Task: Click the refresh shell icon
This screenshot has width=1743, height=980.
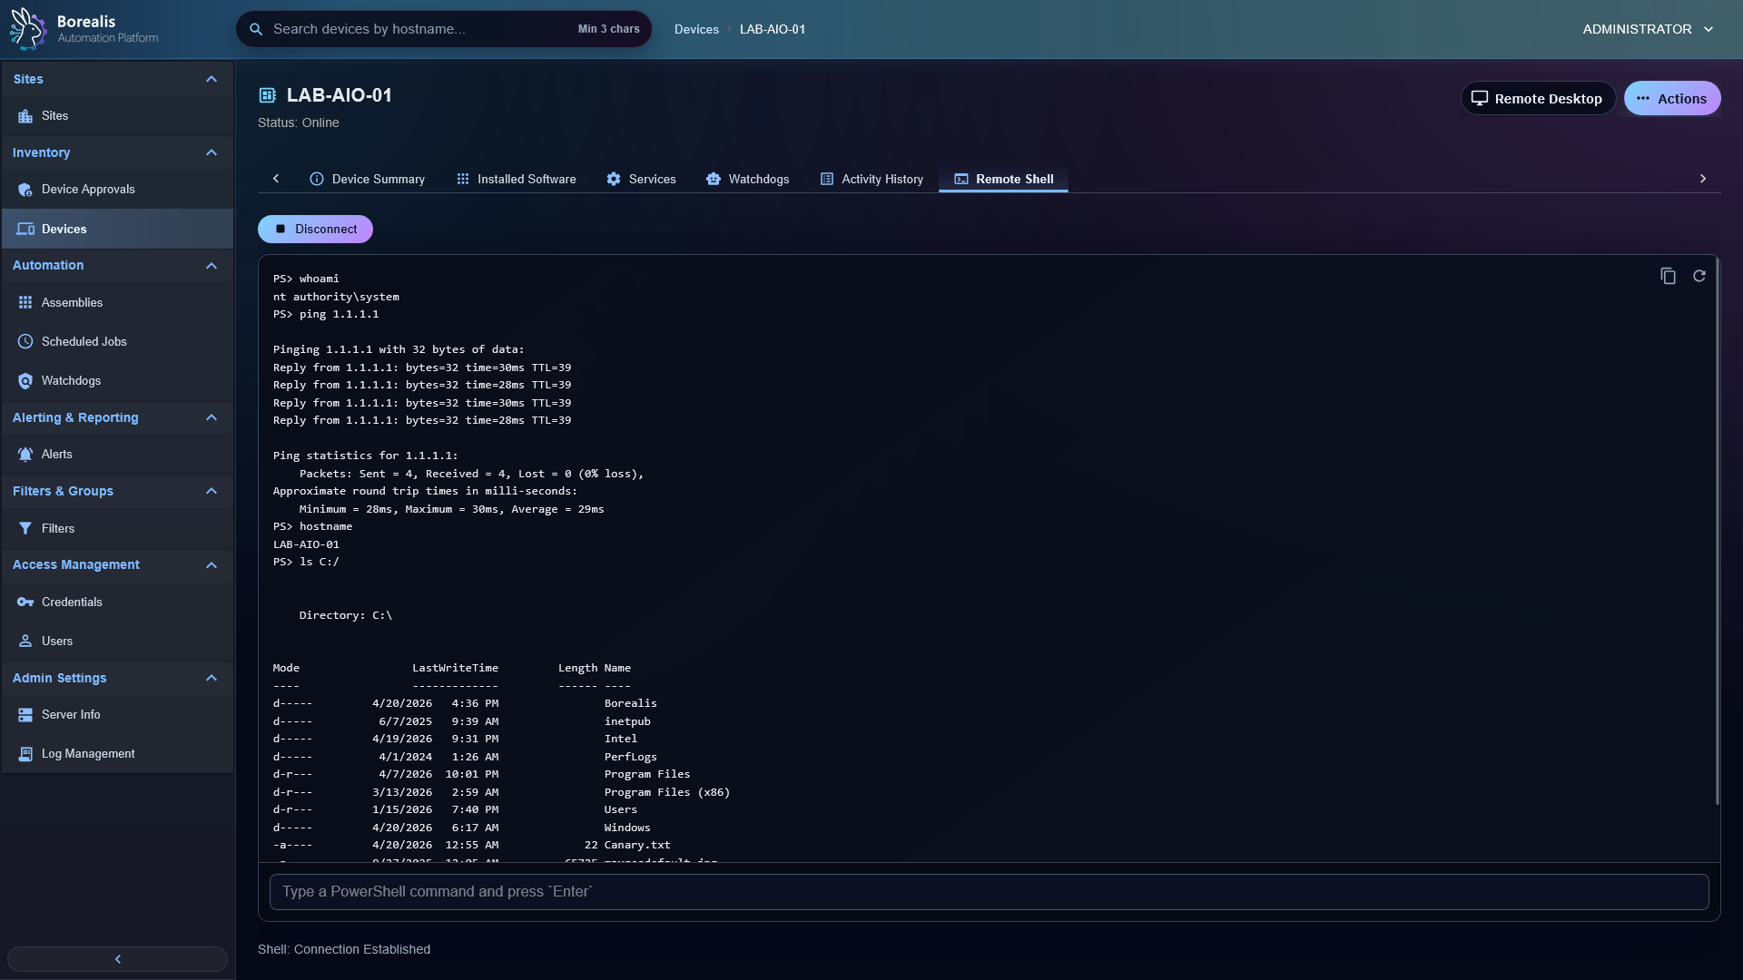Action: tap(1699, 276)
